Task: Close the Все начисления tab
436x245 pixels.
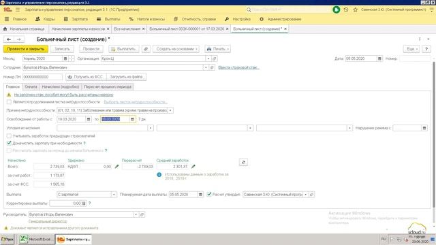Action: coord(144,29)
